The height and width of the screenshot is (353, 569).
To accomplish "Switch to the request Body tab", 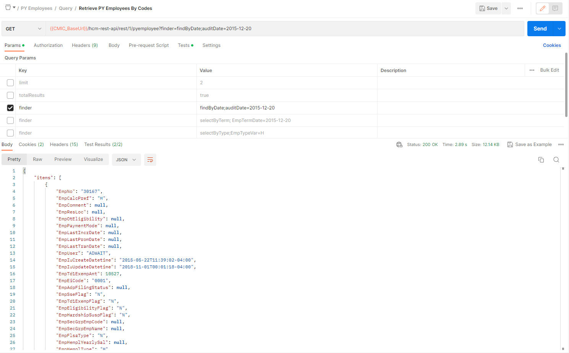I will tap(114, 45).
